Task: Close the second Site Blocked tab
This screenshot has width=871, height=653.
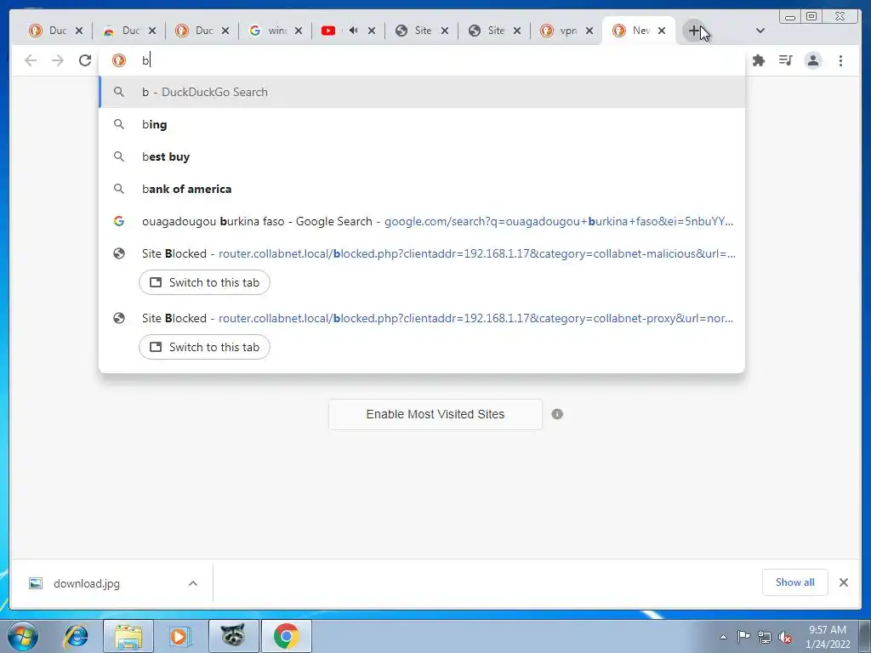Action: pos(516,31)
